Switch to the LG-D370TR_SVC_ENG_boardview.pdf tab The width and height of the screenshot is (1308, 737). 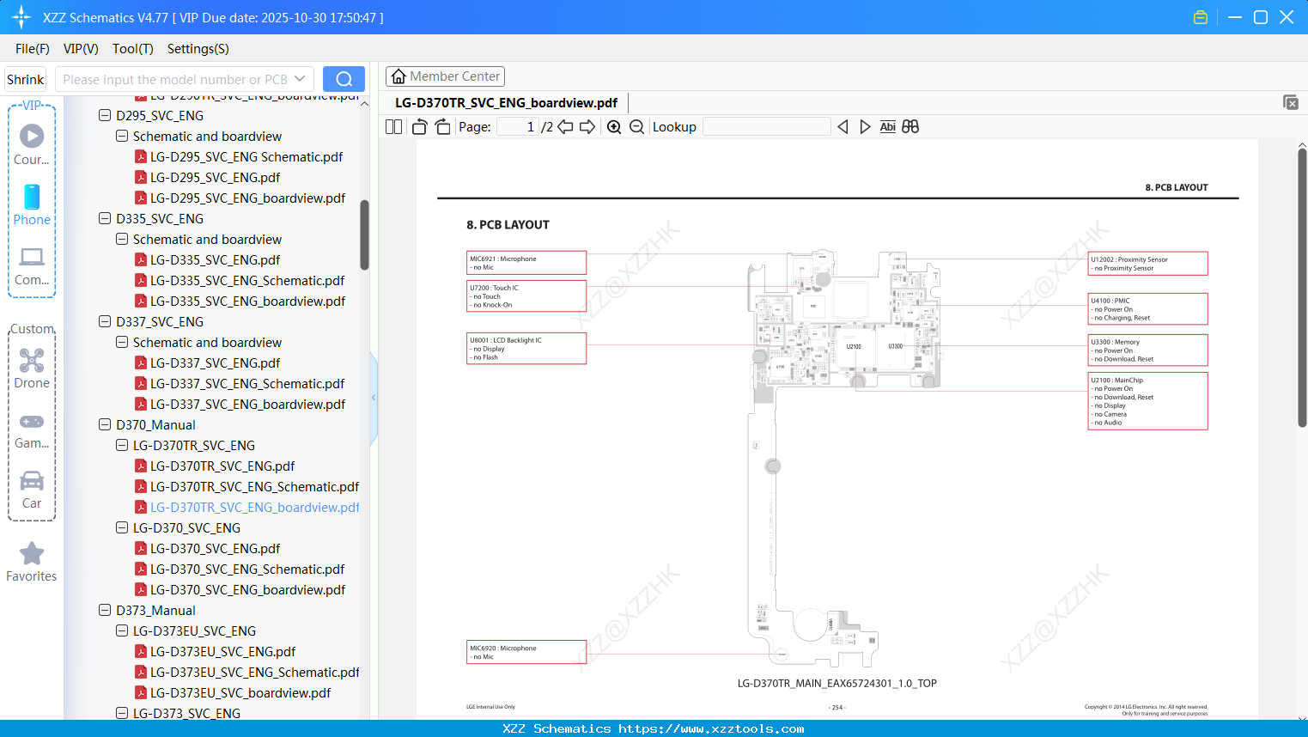click(x=505, y=102)
